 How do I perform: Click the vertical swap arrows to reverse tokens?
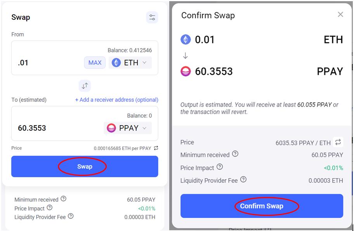[x=85, y=86]
